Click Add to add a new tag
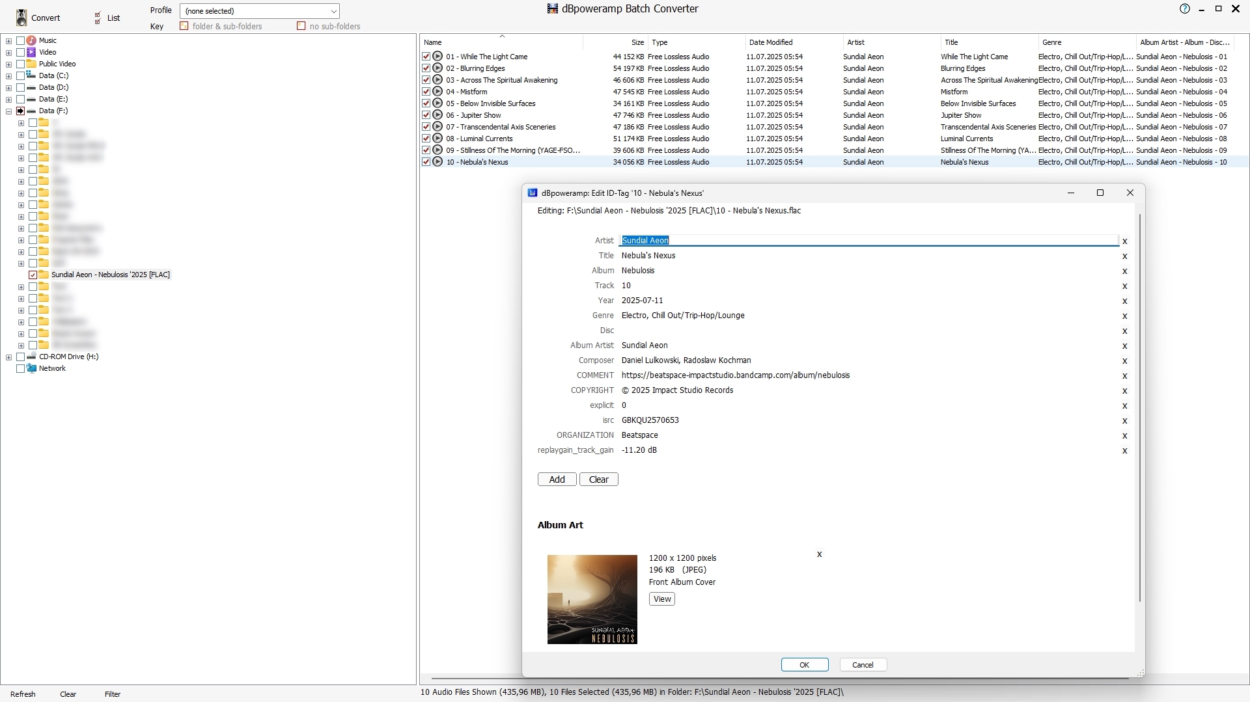 tap(557, 479)
